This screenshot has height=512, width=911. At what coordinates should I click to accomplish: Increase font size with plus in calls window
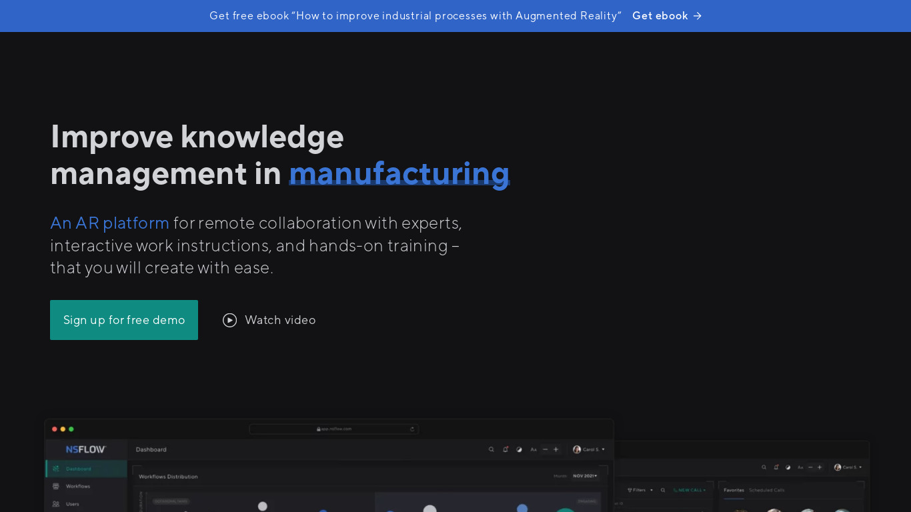pos(820,467)
